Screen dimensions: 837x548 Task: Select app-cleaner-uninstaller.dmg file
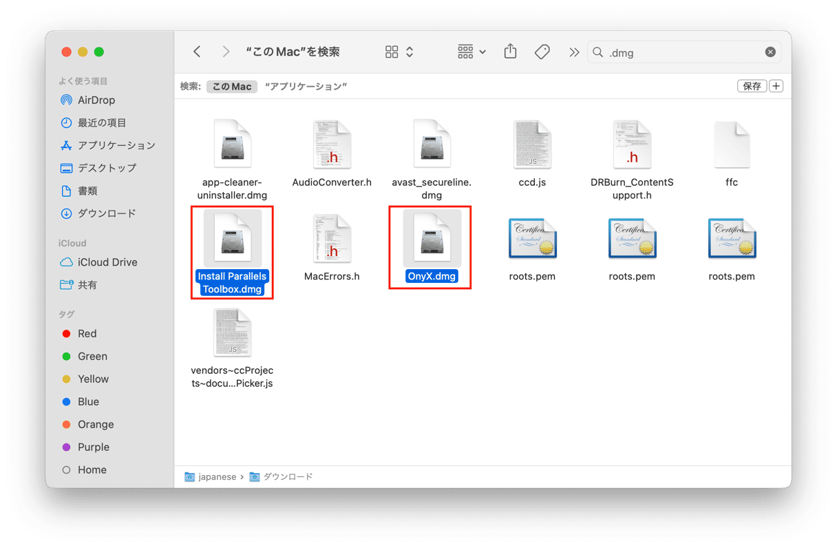pos(233,145)
